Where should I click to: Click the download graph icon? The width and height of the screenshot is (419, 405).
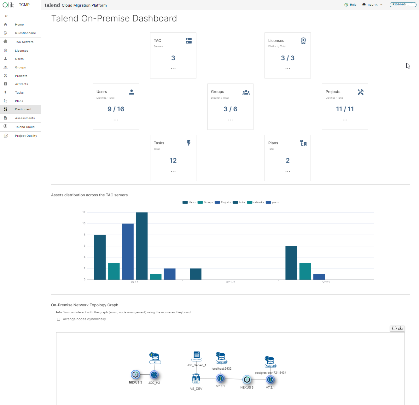pos(400,328)
